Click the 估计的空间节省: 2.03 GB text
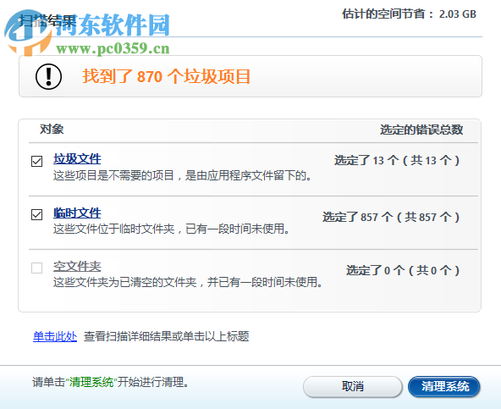The height and width of the screenshot is (409, 501). pyautogui.click(x=410, y=14)
